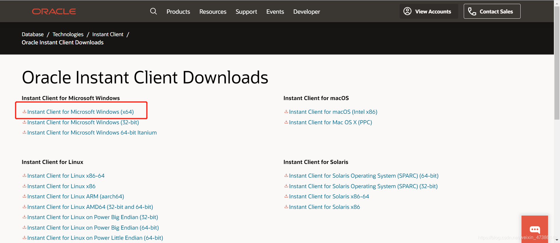Click download icon beside Linux x86-64
This screenshot has width=560, height=243.
[x=24, y=175]
